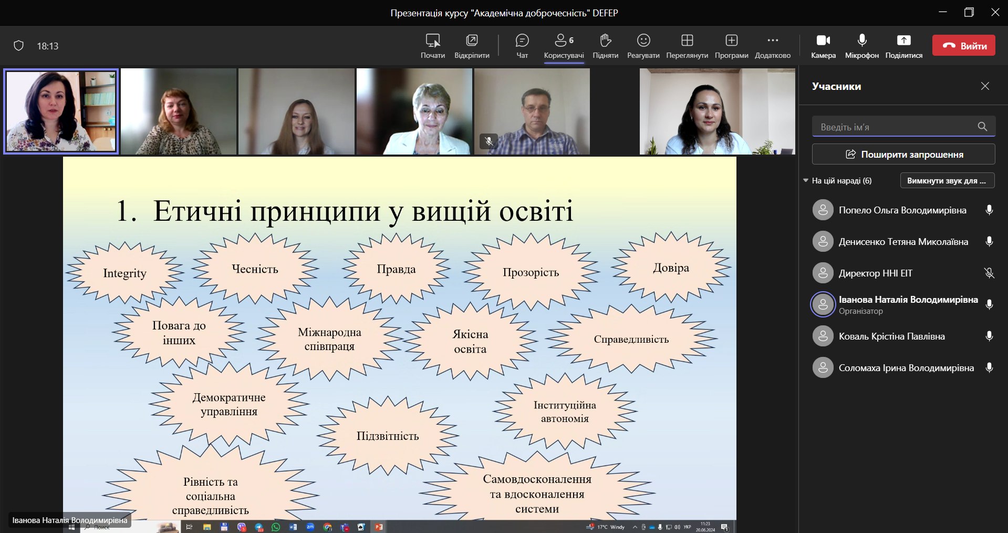Click the 'Поширити запрошення' button

[903, 155]
